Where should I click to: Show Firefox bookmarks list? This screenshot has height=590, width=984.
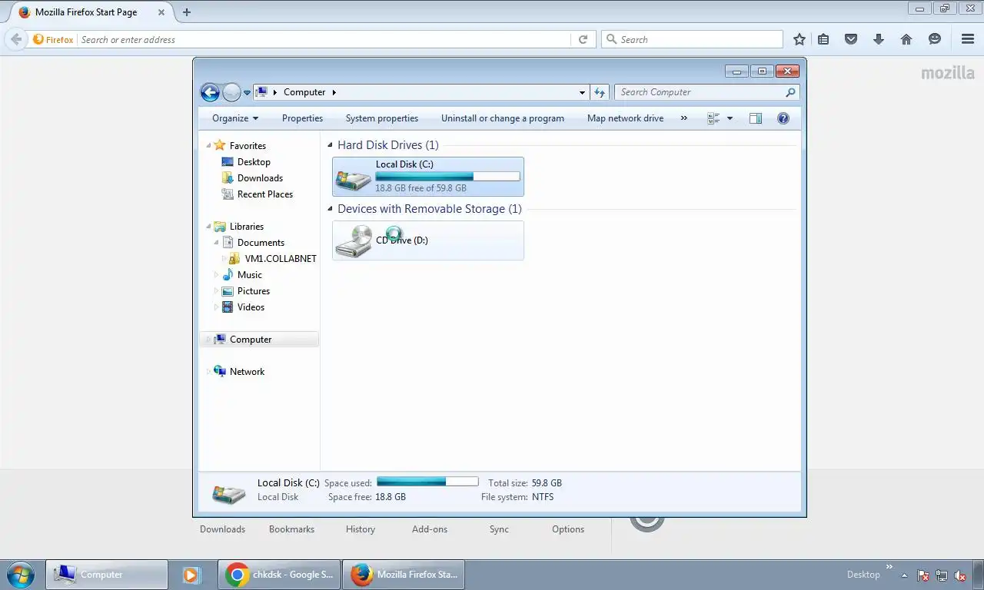[823, 39]
